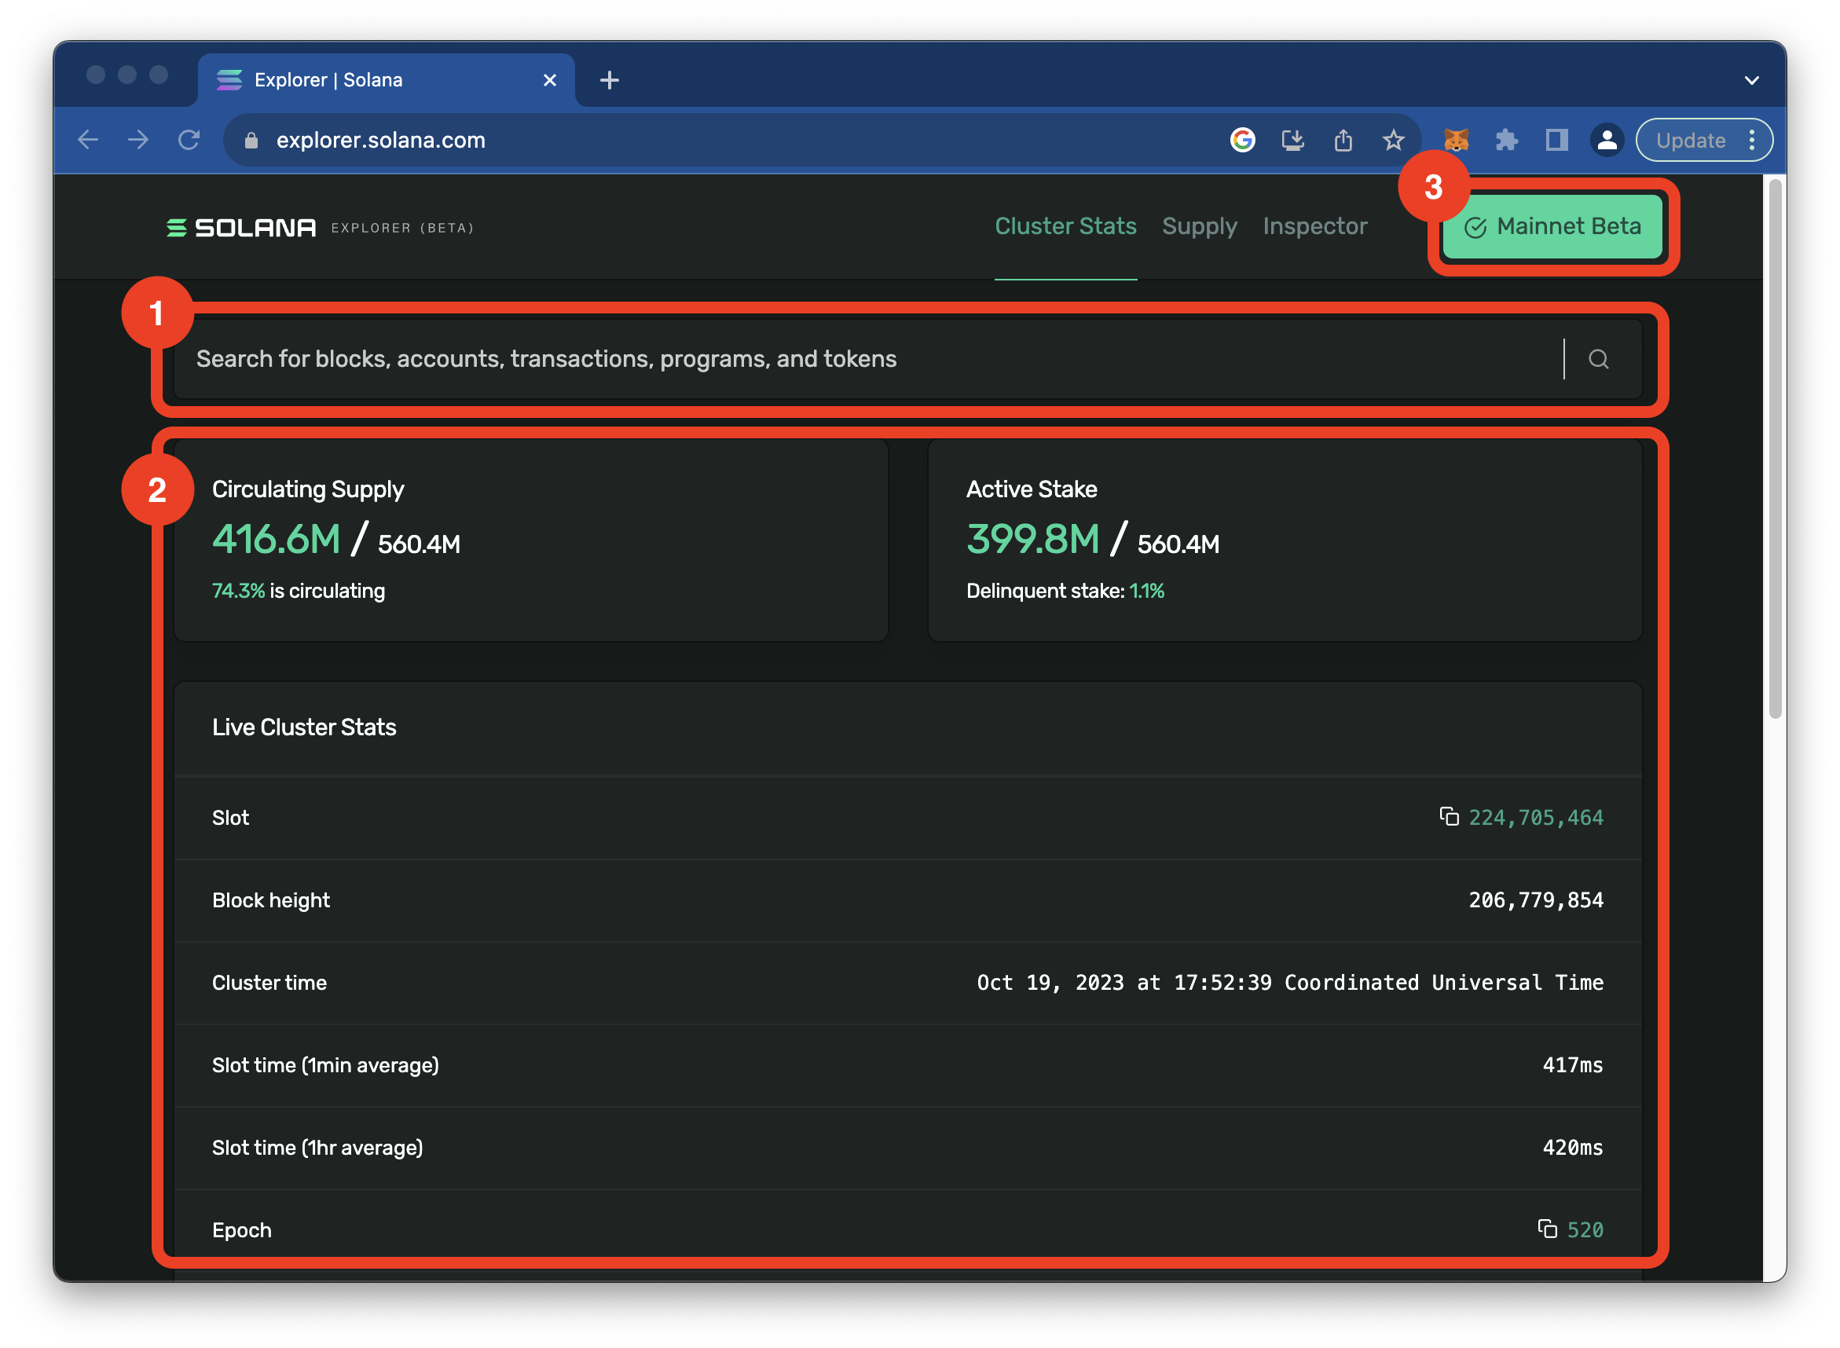This screenshot has width=1840, height=1348.
Task: Click the Delinquent stake 1.1% value
Action: click(1146, 591)
